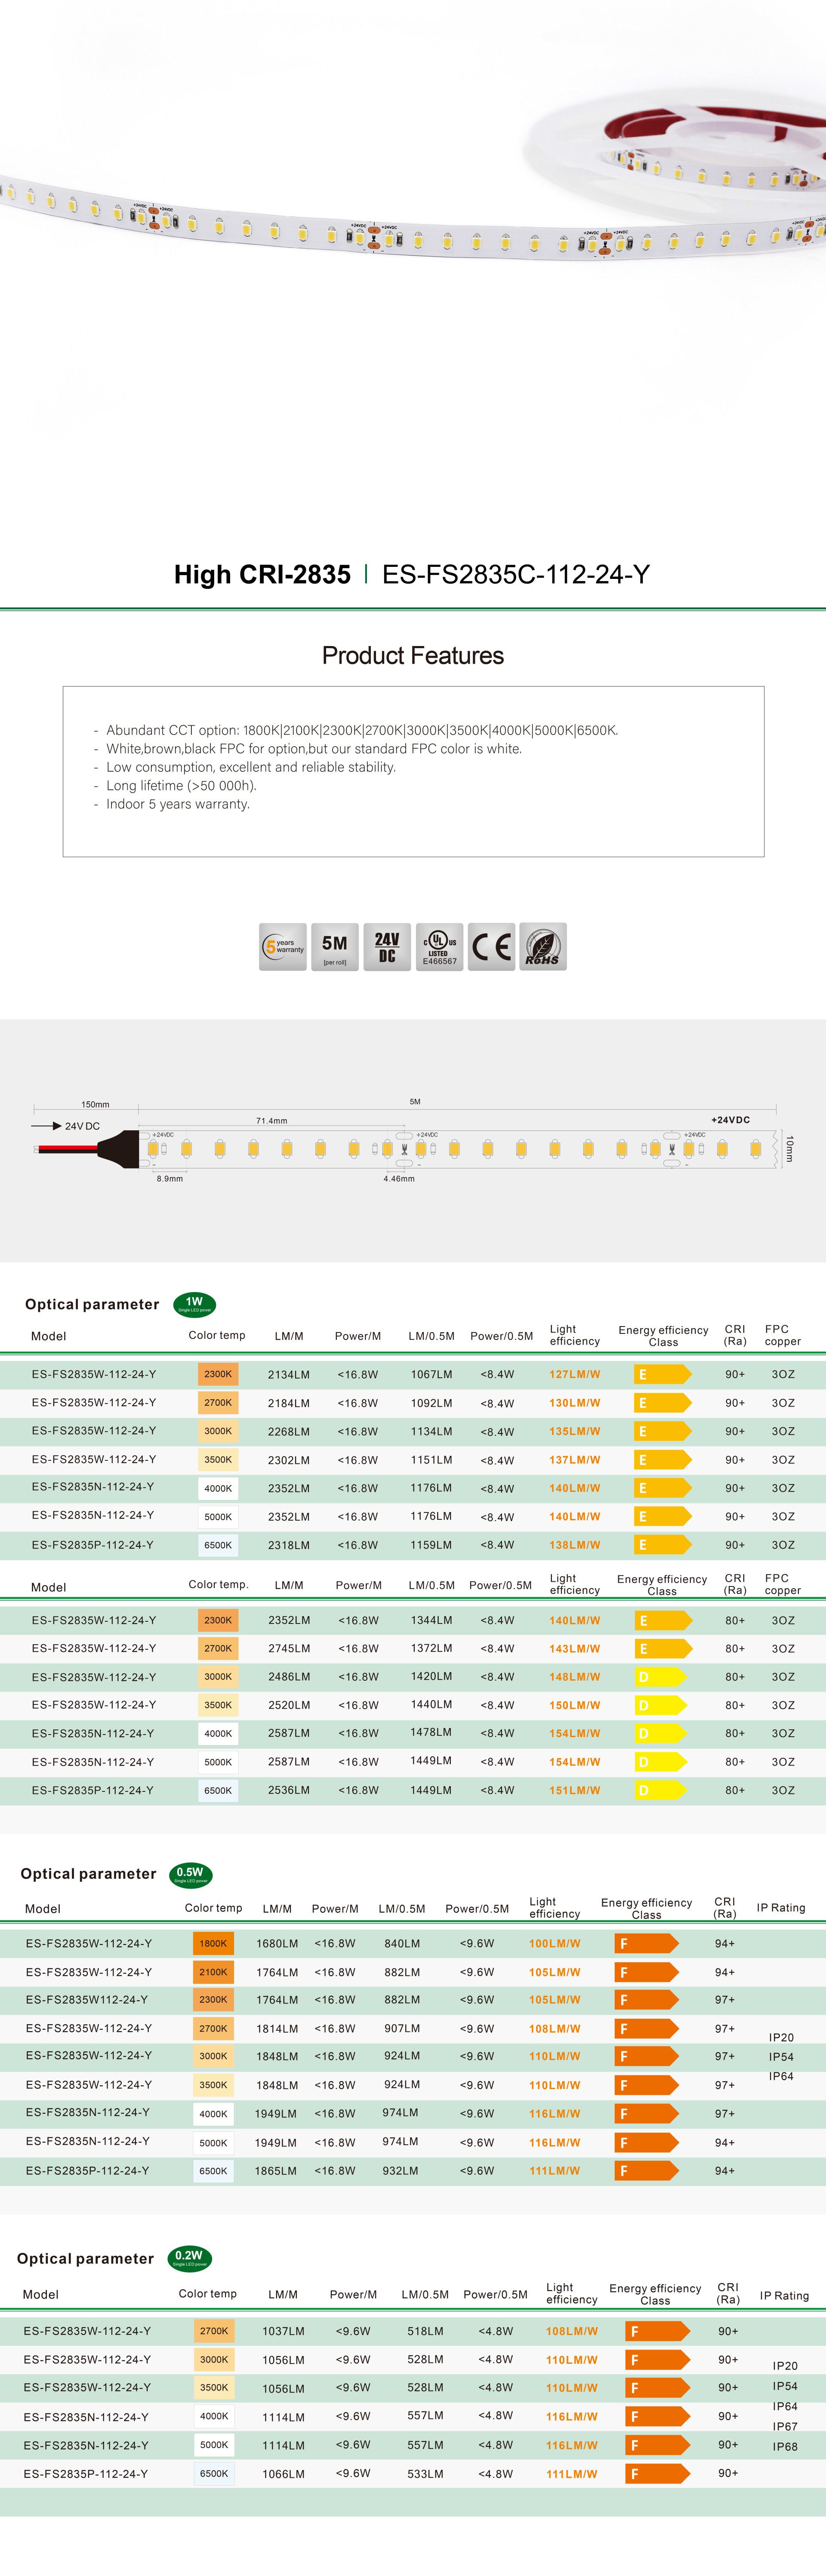Viewport: 826px width, 2576px height.
Task: Click the RoHS leaf badge
Action: click(x=543, y=946)
